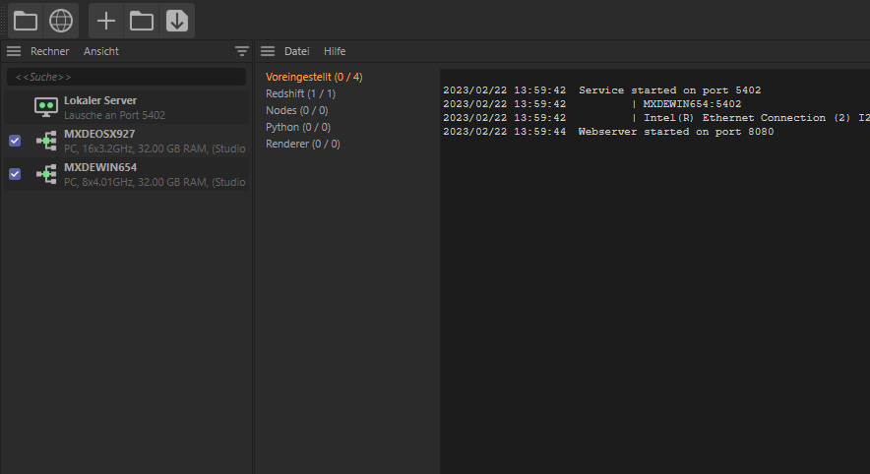Image resolution: width=870 pixels, height=474 pixels.
Task: Click the download arrow toolbar icon
Action: [x=177, y=21]
